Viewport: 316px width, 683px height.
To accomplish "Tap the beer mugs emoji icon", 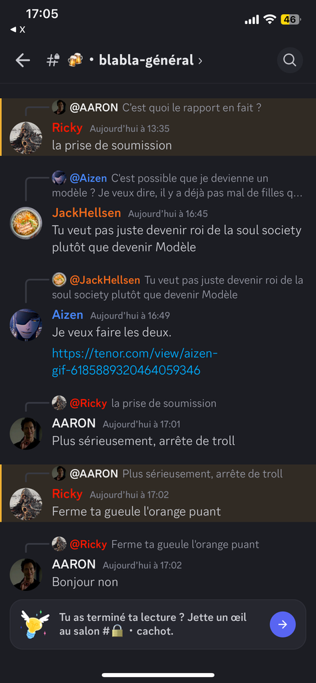I will point(75,60).
